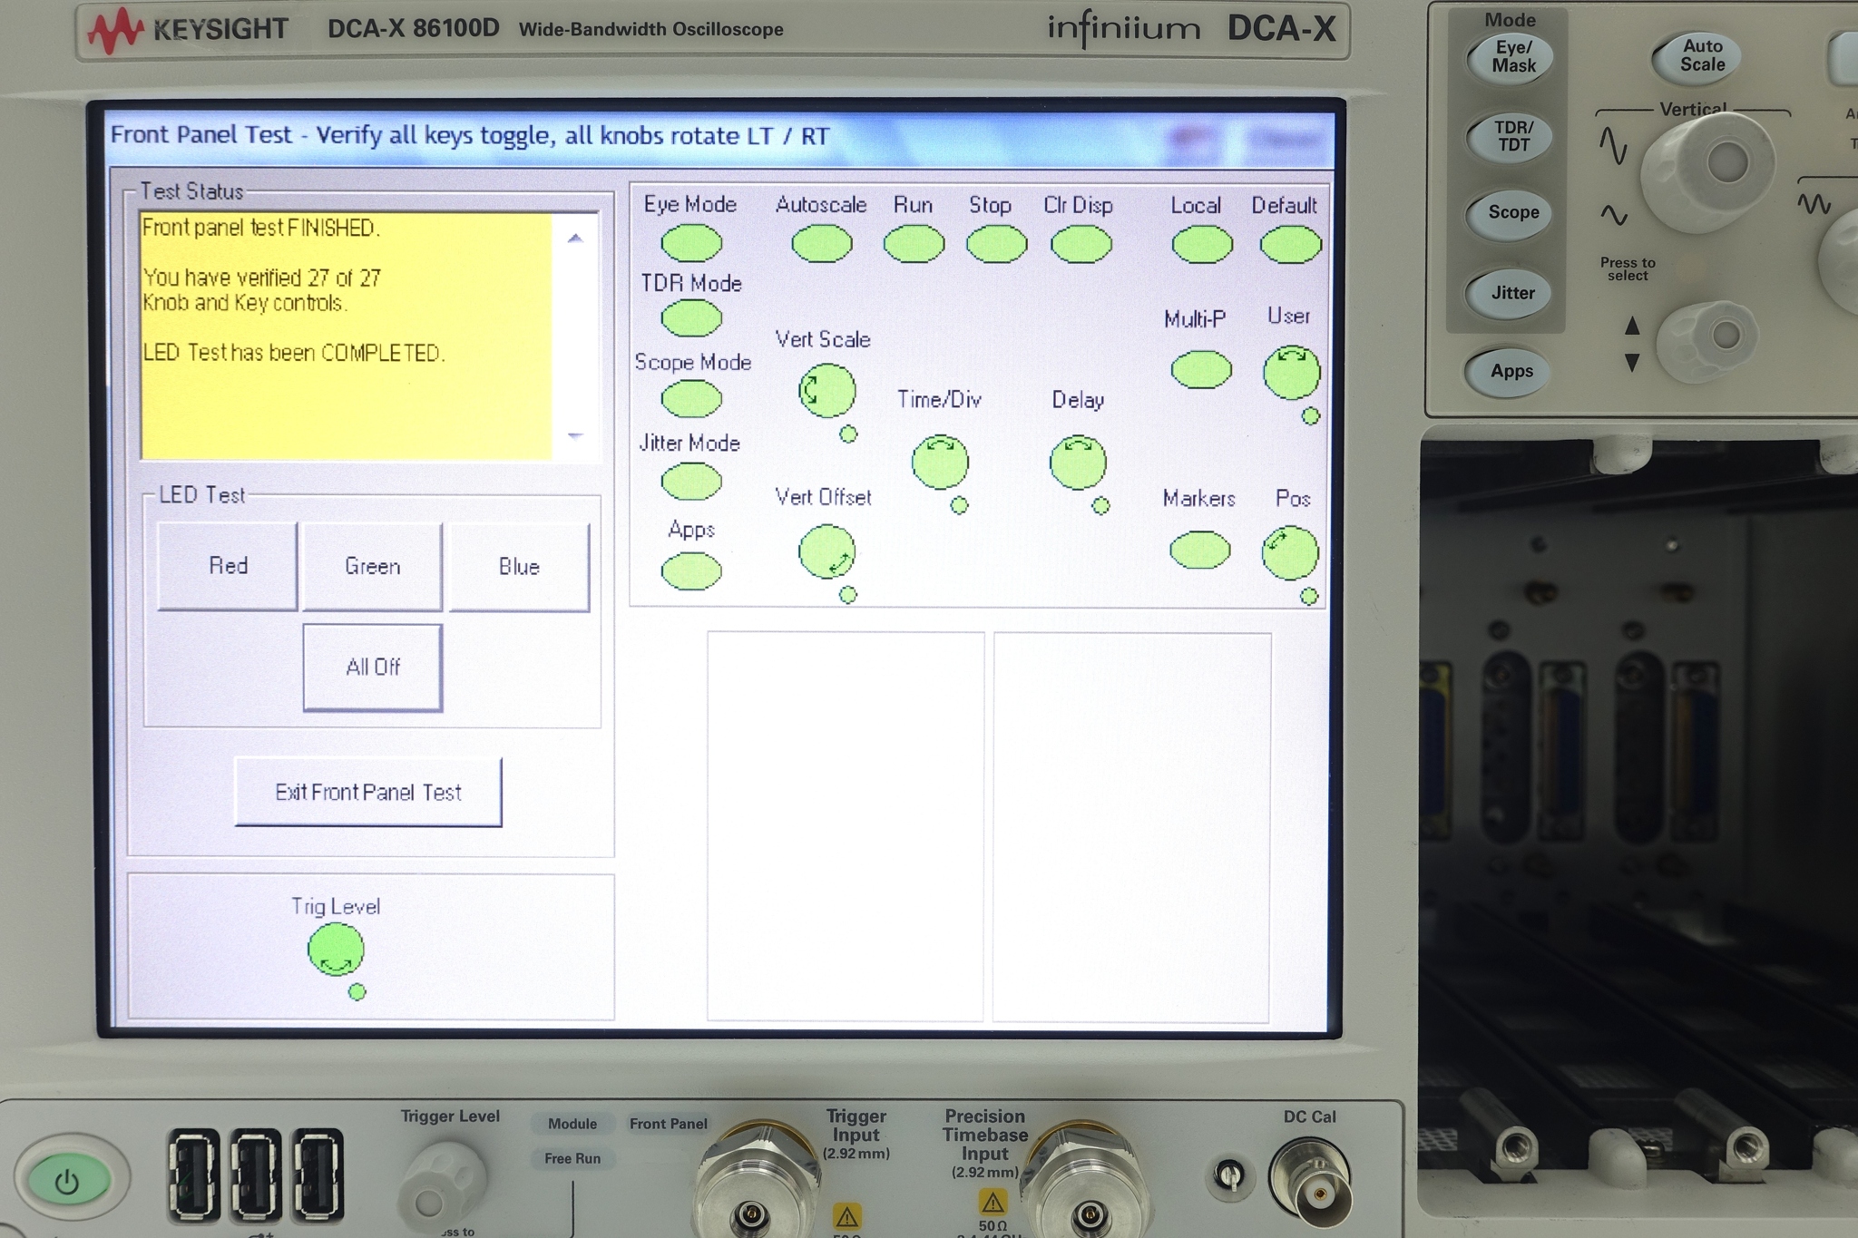The width and height of the screenshot is (1858, 1238).
Task: Click the right blank white display pane
Action: click(1132, 827)
